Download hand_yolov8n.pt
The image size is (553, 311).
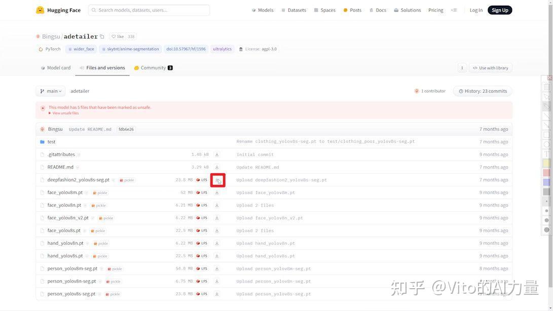pos(217,243)
